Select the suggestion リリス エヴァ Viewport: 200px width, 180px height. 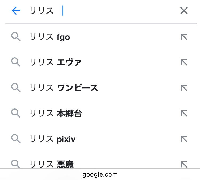pos(56,62)
